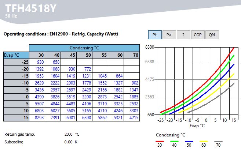Screen dimensions: 241x154
Task: Switch to the Pa power input view
Action: pyautogui.click(x=169, y=35)
